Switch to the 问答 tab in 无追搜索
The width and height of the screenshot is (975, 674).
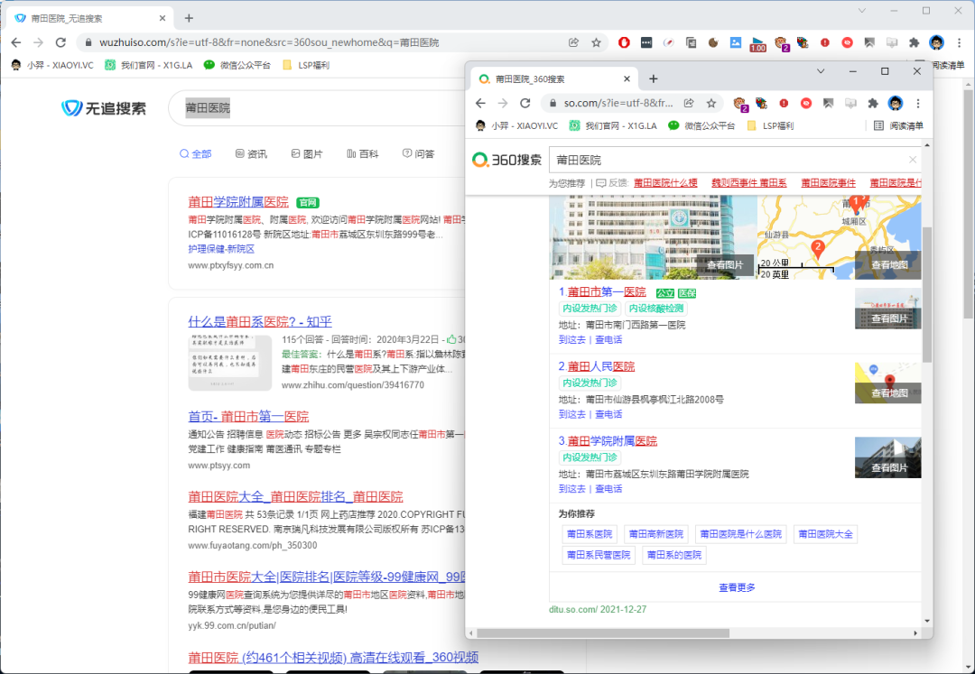coord(419,153)
